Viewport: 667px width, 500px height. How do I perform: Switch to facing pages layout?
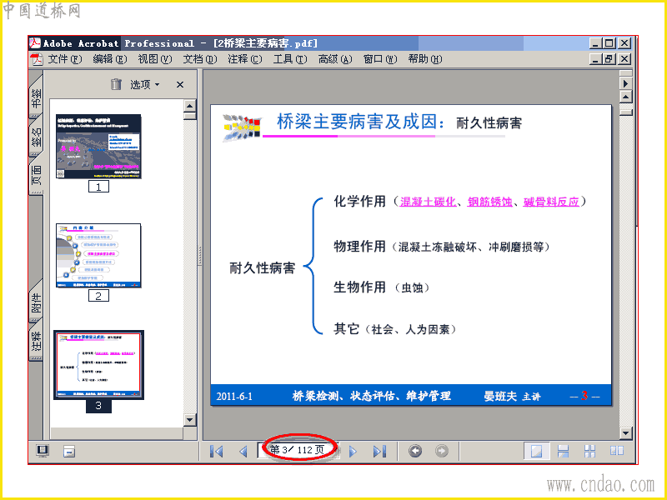(x=617, y=451)
